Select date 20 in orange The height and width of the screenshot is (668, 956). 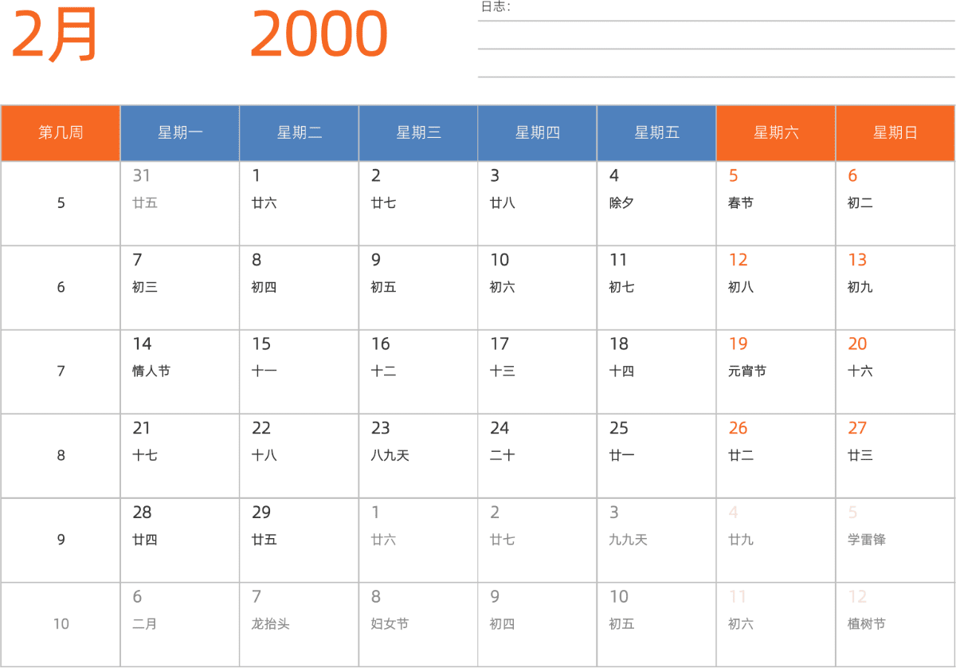pos(857,344)
